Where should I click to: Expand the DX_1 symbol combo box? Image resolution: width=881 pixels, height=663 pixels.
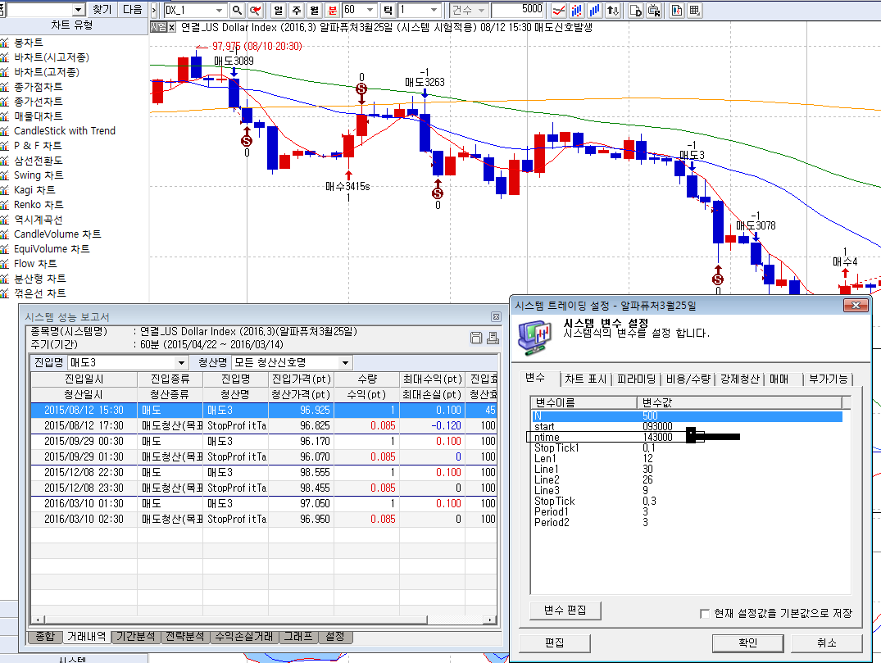tap(219, 10)
